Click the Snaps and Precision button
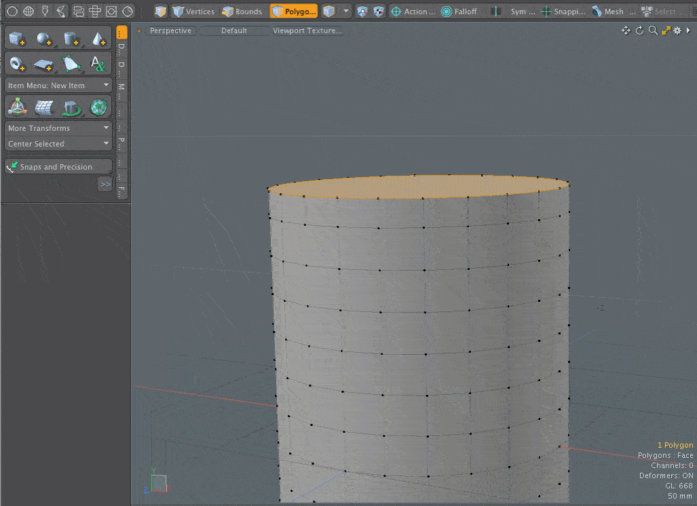The width and height of the screenshot is (697, 506). point(58,167)
